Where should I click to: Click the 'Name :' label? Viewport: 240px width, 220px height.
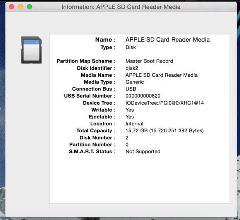click(105, 40)
